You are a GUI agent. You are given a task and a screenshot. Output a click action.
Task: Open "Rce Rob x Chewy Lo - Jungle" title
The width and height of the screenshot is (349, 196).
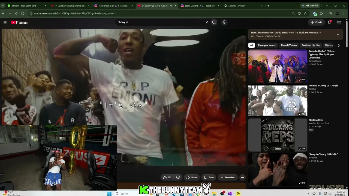pos(323,86)
